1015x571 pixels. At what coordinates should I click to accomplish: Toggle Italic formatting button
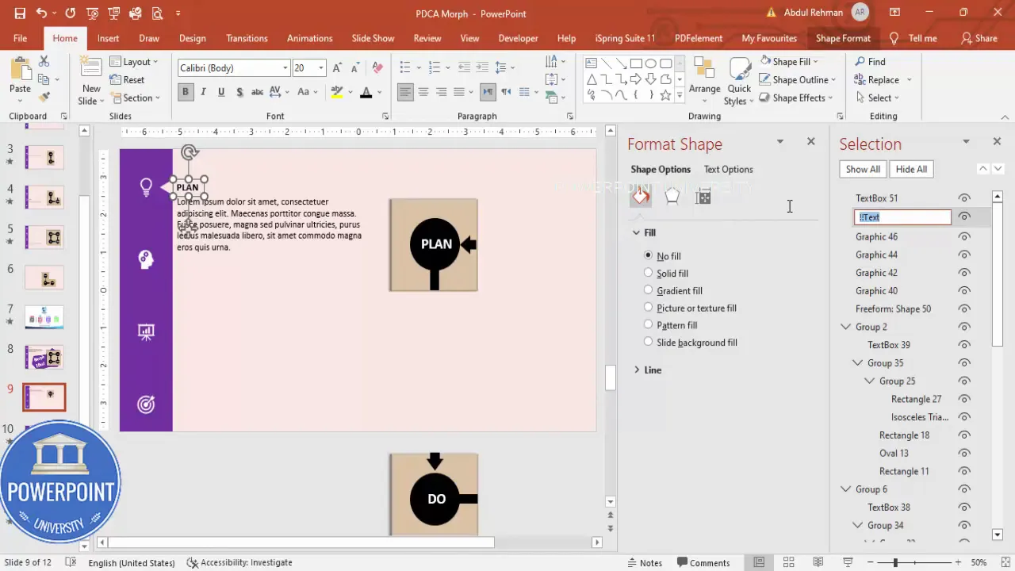(x=203, y=92)
